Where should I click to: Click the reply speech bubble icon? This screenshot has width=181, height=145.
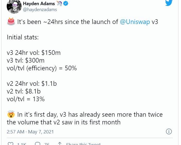pyautogui.click(x=38, y=144)
